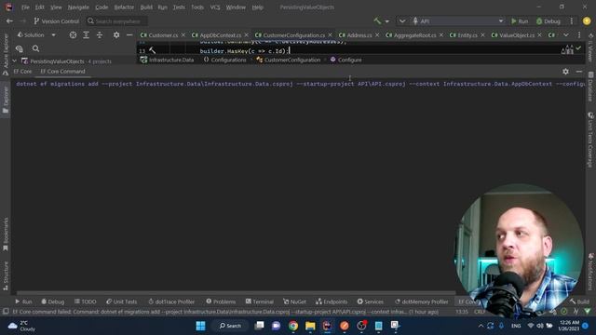Click the Explorer search magnifier icon
This screenshot has width=596, height=335.
35,48
